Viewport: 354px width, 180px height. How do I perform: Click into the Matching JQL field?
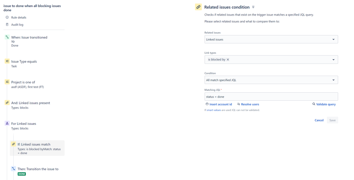coord(271,97)
